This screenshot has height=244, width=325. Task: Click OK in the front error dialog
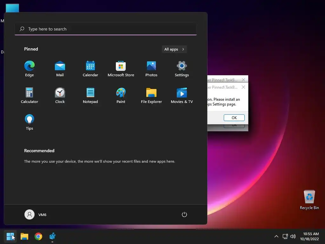pyautogui.click(x=234, y=118)
